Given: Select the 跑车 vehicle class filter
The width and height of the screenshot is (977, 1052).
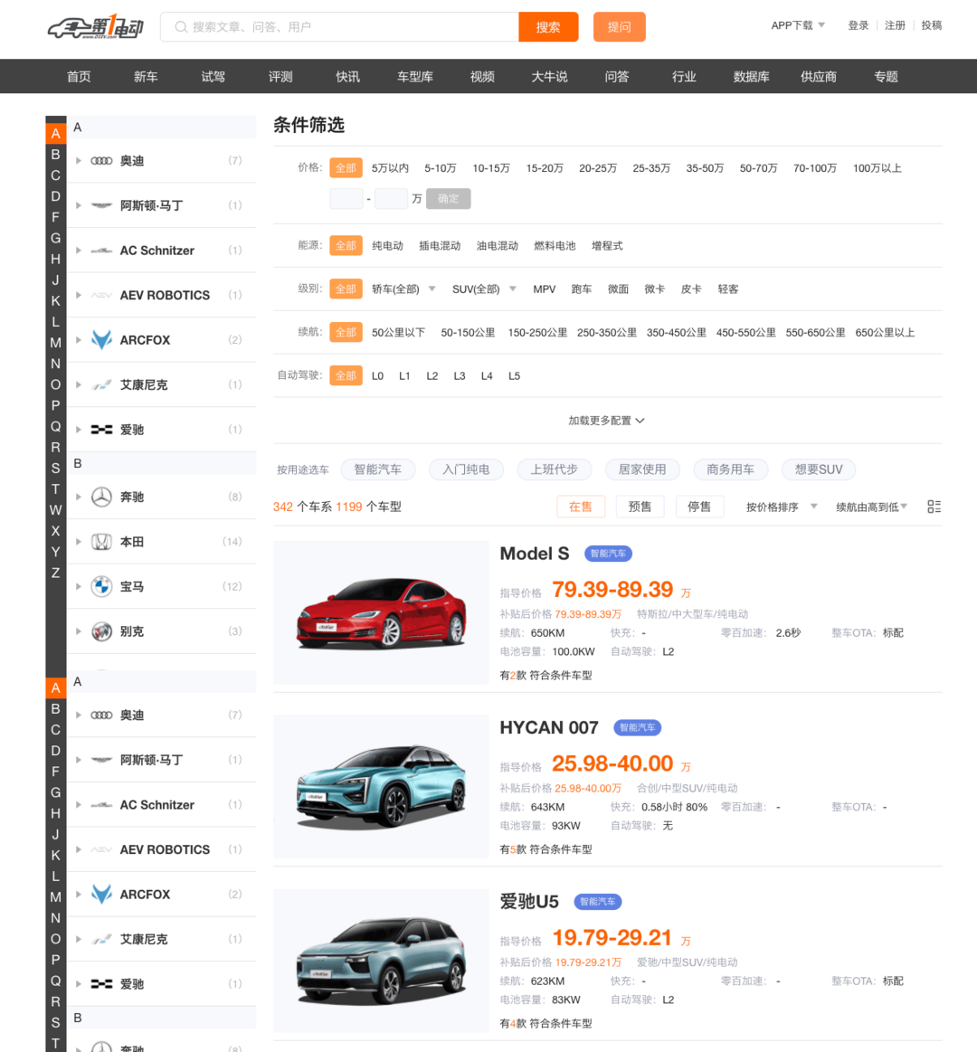Looking at the screenshot, I should point(582,289).
